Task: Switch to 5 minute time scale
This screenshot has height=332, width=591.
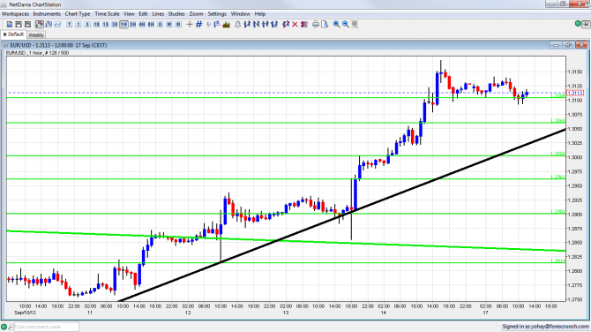Action: coord(87,24)
